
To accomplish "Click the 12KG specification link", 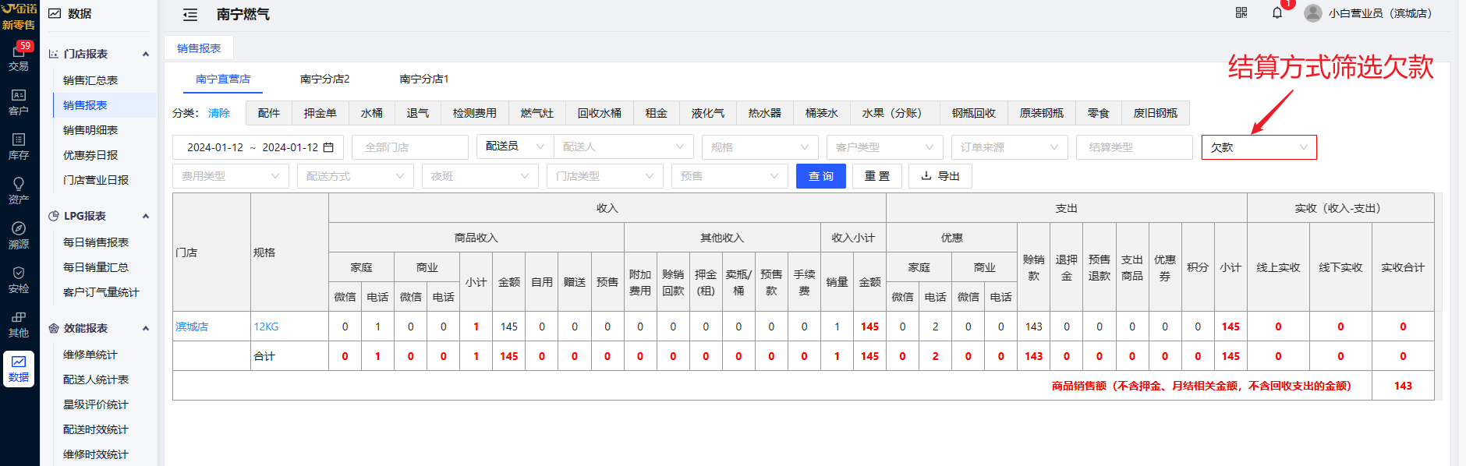I will pyautogui.click(x=266, y=327).
